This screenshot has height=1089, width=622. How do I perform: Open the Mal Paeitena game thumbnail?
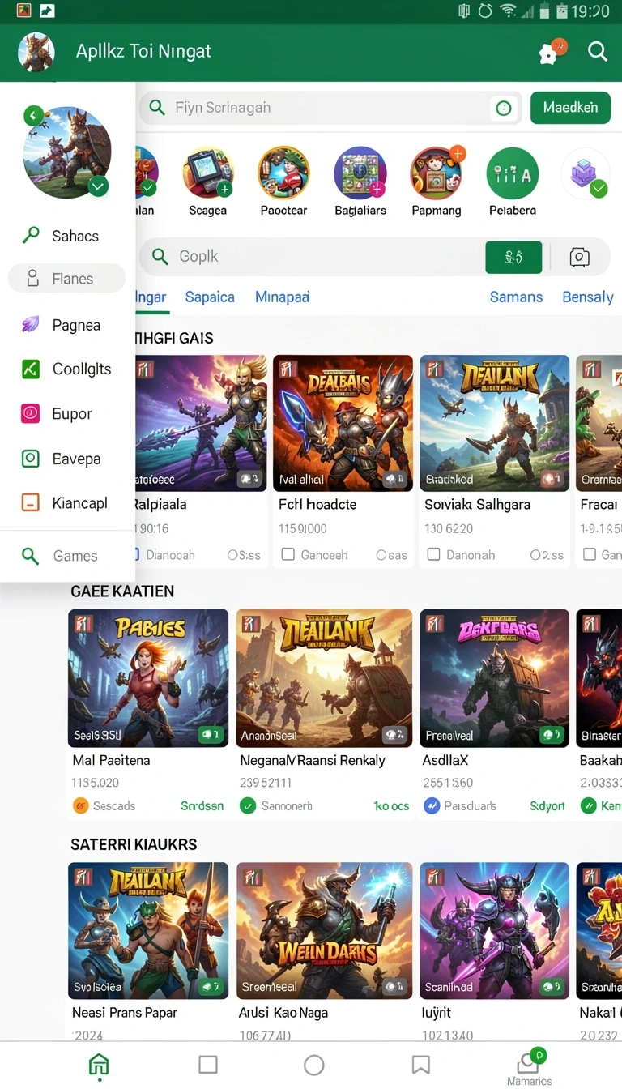pyautogui.click(x=148, y=678)
